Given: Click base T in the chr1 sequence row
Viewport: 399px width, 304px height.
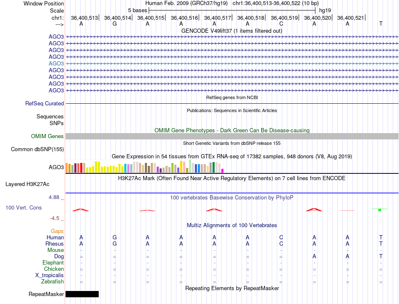Looking at the screenshot, I should point(381,24).
